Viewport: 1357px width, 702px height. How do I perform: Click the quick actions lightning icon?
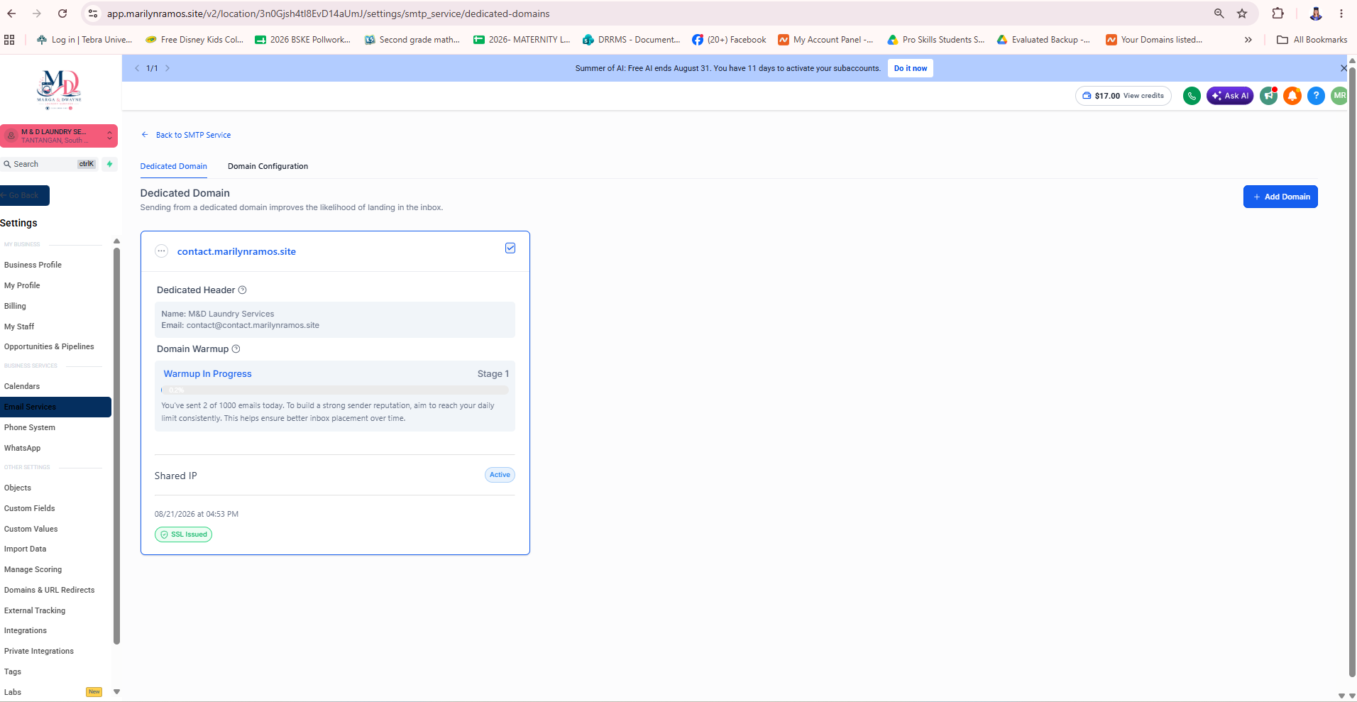109,164
